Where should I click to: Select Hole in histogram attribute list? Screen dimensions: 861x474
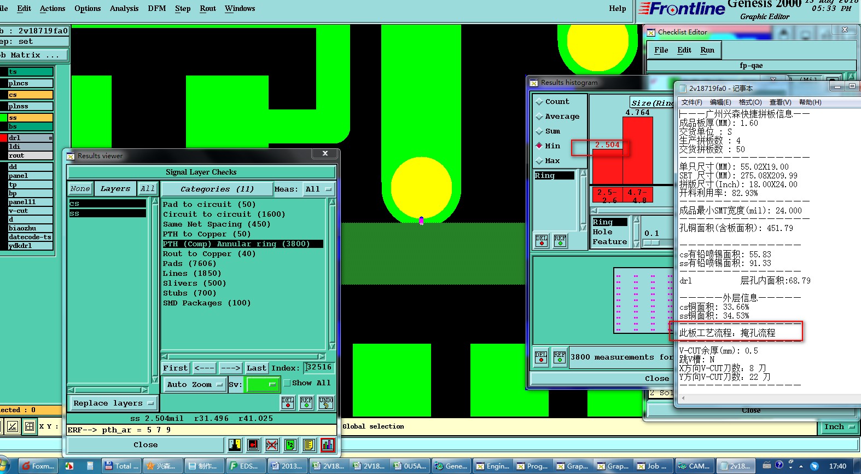pos(602,232)
